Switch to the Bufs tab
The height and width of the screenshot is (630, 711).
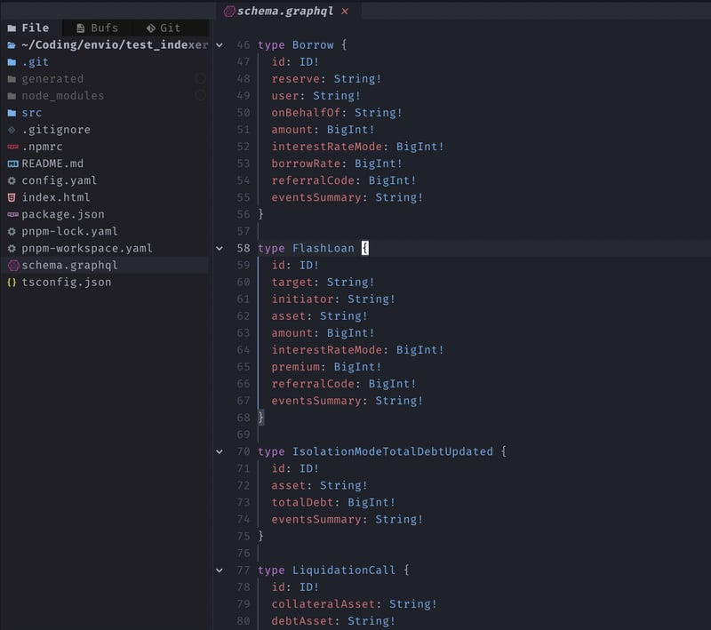97,28
